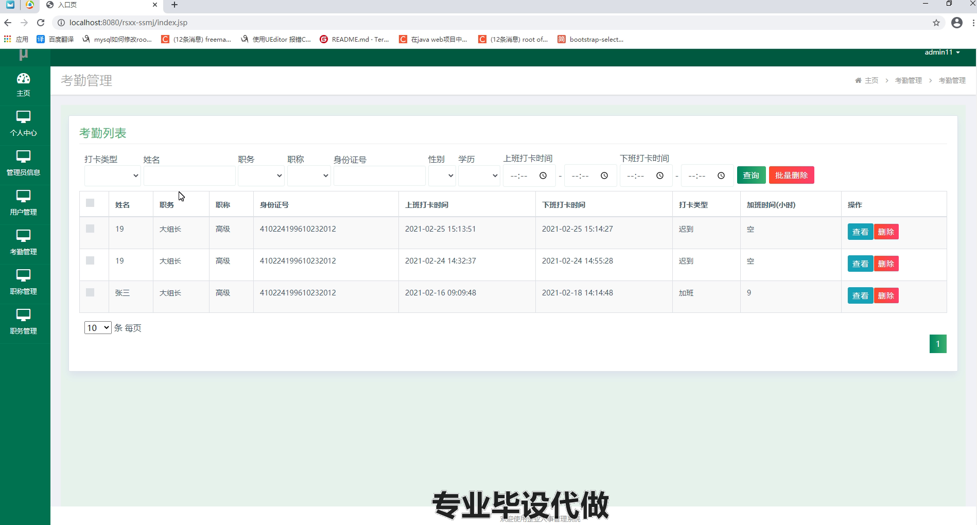Click the 打卡类型 column header
Screen dimensions: 977x525
[693, 205]
